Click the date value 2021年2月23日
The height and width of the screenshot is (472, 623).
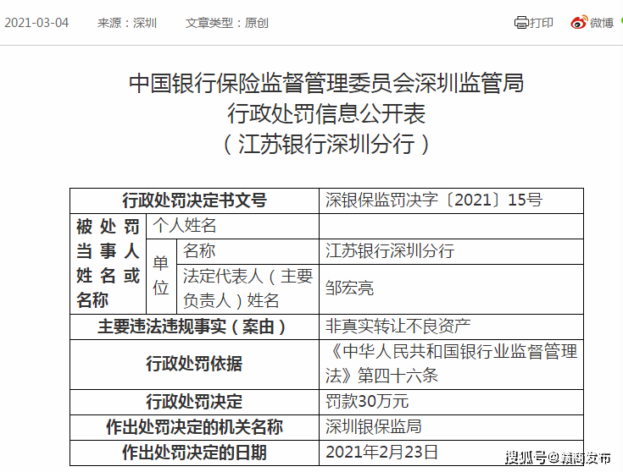coord(381,453)
